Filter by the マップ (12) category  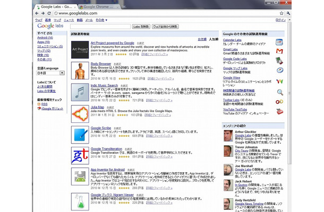click(x=44, y=50)
